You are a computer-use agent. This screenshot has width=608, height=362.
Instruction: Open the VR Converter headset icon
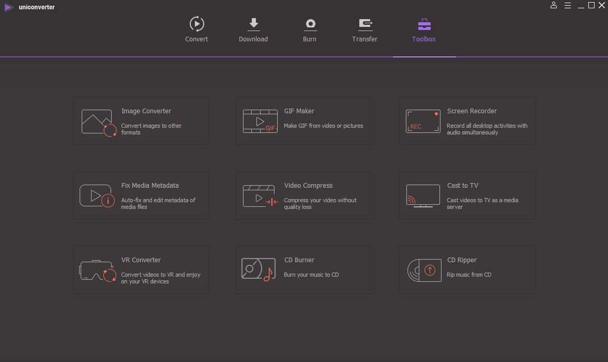[98, 270]
